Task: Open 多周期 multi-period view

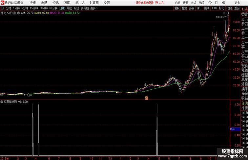Action: tap(85, 8)
